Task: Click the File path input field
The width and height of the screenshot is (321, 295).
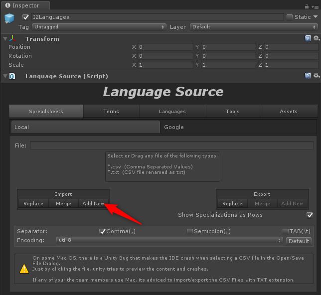Action: tap(172, 146)
